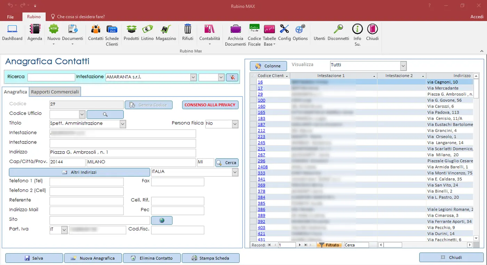Image resolution: width=487 pixels, height=265 pixels.
Task: Click the Chiudi icon in the ribbon
Action: click(x=372, y=33)
